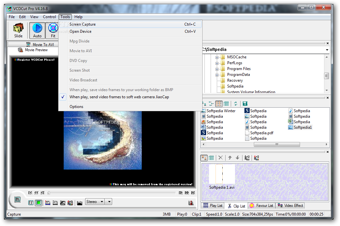Expand the PerfLogs folder node
Viewport: 340px width, 226px height.
[217, 63]
